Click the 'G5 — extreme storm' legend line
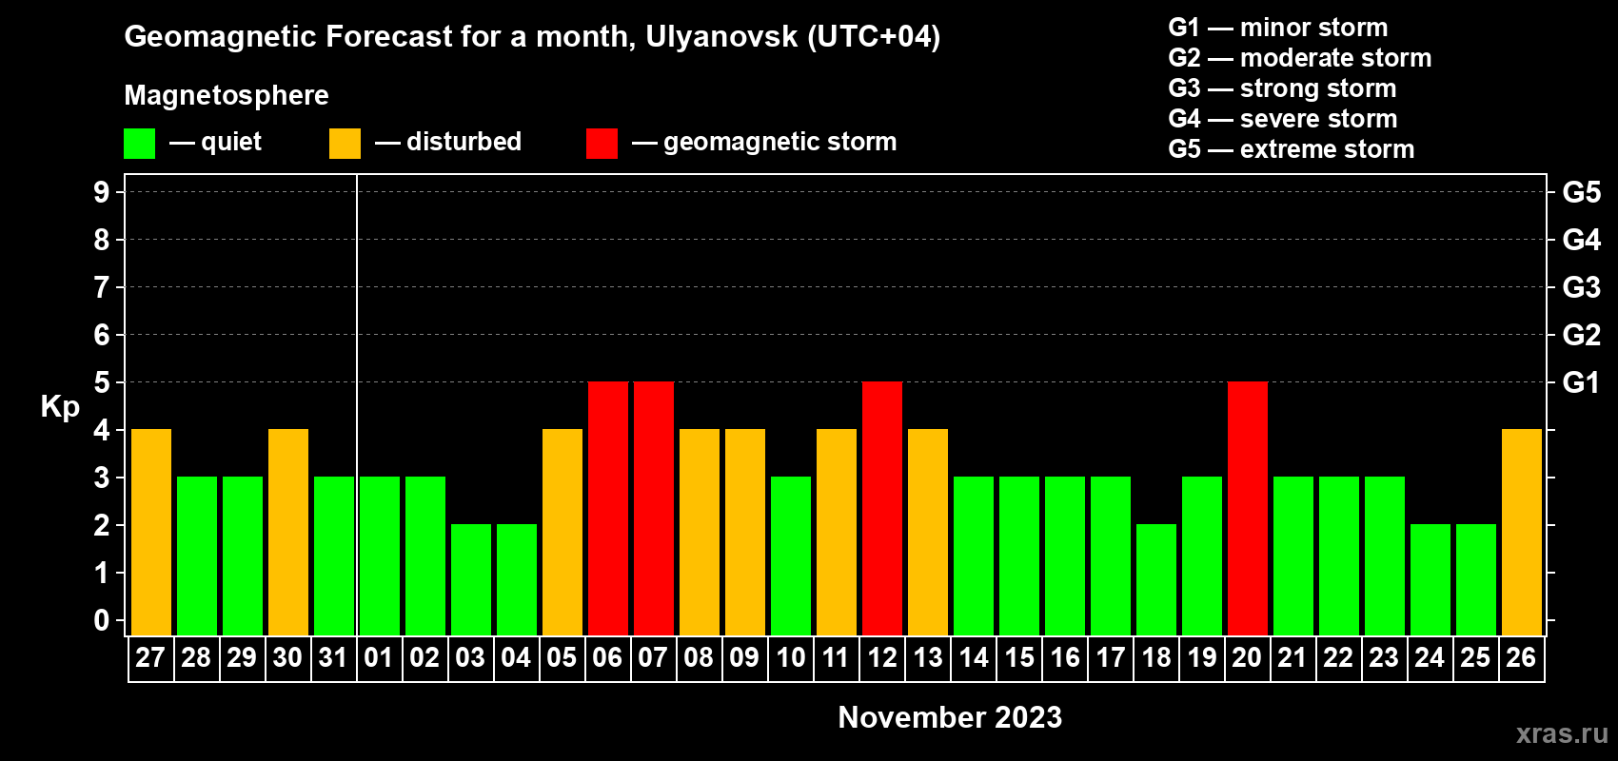 tap(1292, 149)
